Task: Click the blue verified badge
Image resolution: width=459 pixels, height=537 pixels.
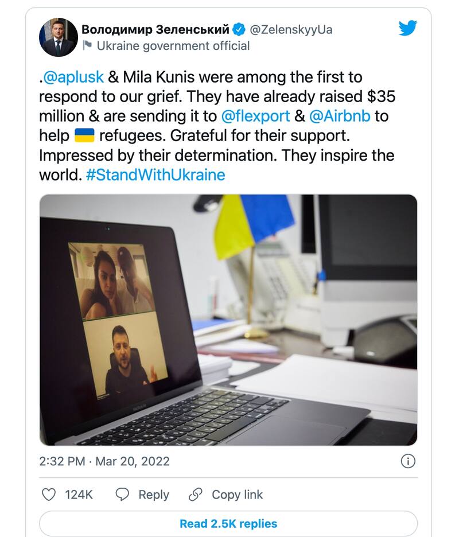Action: click(x=240, y=29)
